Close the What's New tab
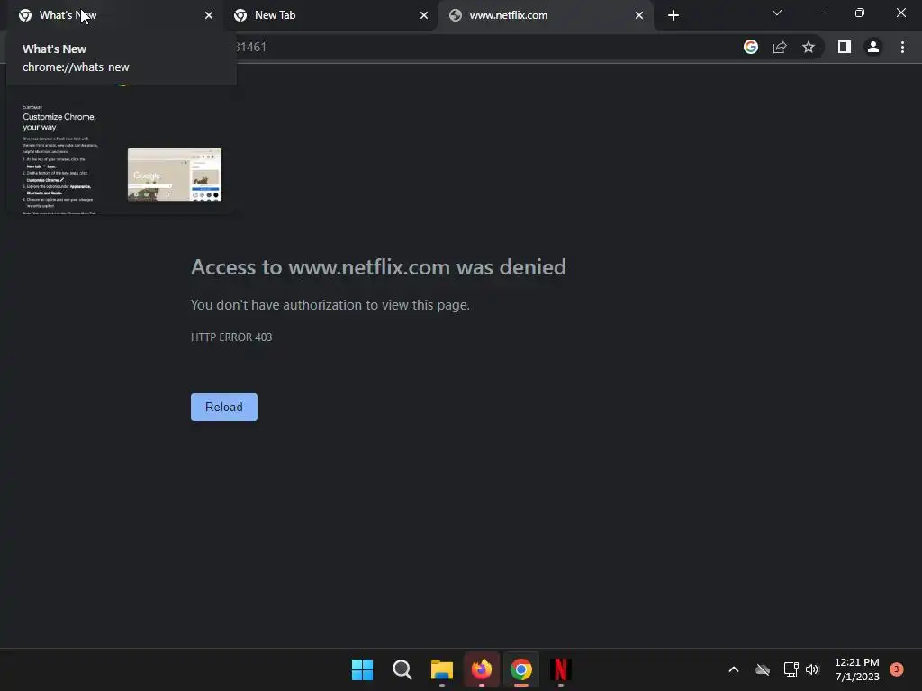922x691 pixels. [209, 15]
